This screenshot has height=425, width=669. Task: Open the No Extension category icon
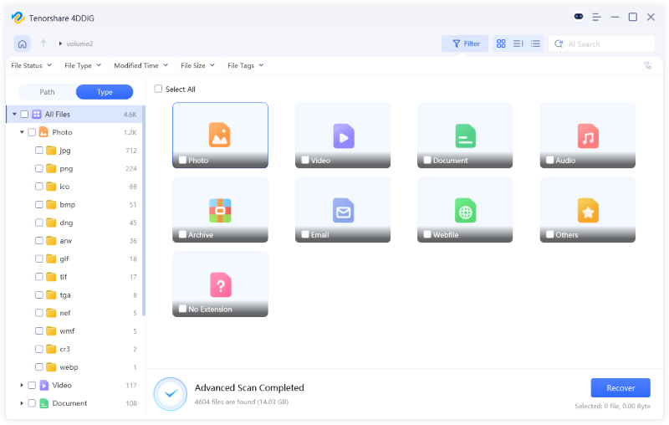[221, 284]
